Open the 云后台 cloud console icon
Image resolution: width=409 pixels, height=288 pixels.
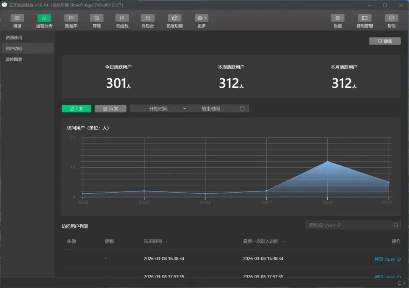coord(148,18)
